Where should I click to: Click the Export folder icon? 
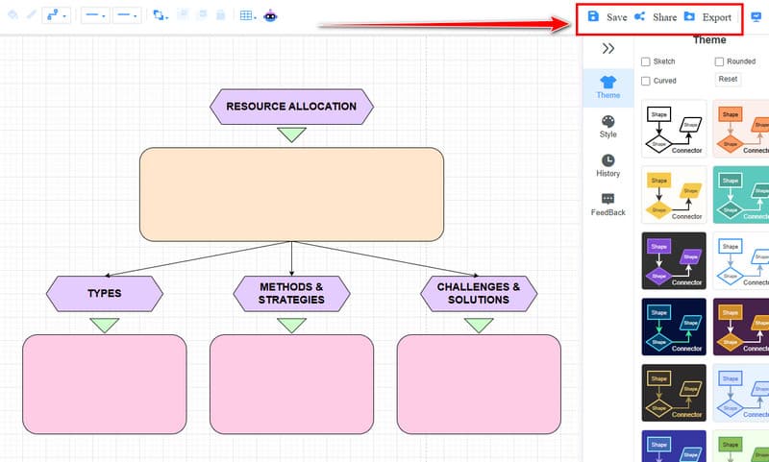689,16
